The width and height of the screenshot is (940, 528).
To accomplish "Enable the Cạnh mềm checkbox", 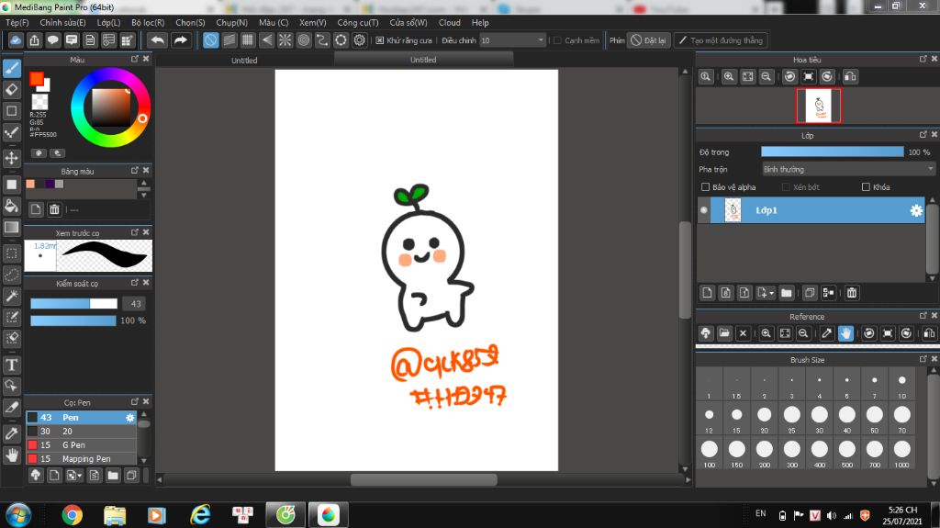I will point(557,40).
